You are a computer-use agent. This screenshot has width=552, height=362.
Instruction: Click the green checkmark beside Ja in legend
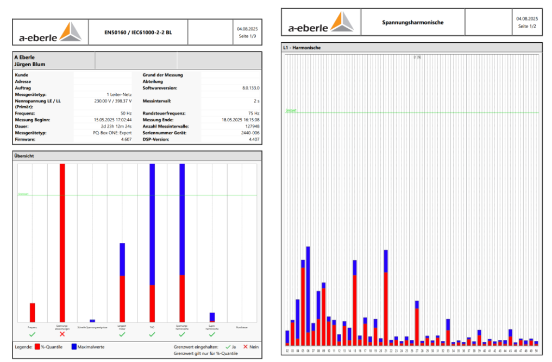pyautogui.click(x=228, y=346)
